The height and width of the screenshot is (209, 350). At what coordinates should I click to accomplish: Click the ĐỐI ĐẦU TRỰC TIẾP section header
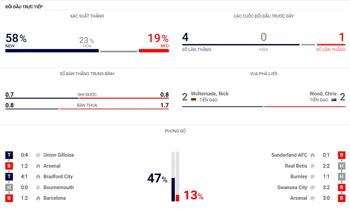tap(24, 7)
